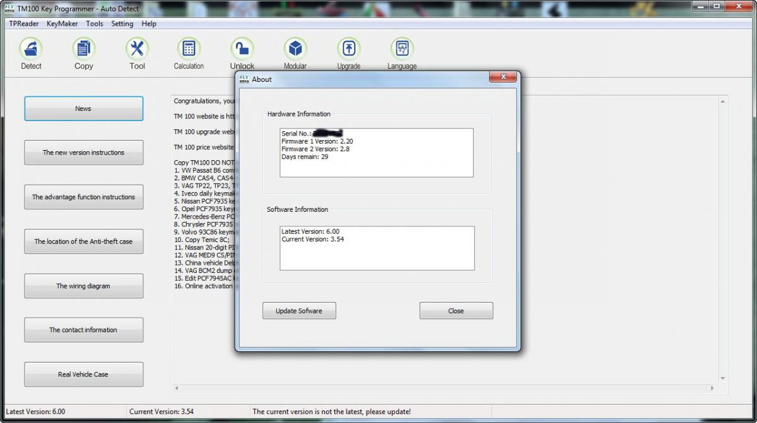Click the horizontal scrollbar left arrow
The height and width of the screenshot is (423, 757).
coord(177,388)
